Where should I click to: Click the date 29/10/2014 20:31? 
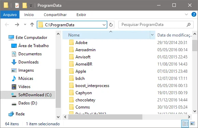[172, 43]
